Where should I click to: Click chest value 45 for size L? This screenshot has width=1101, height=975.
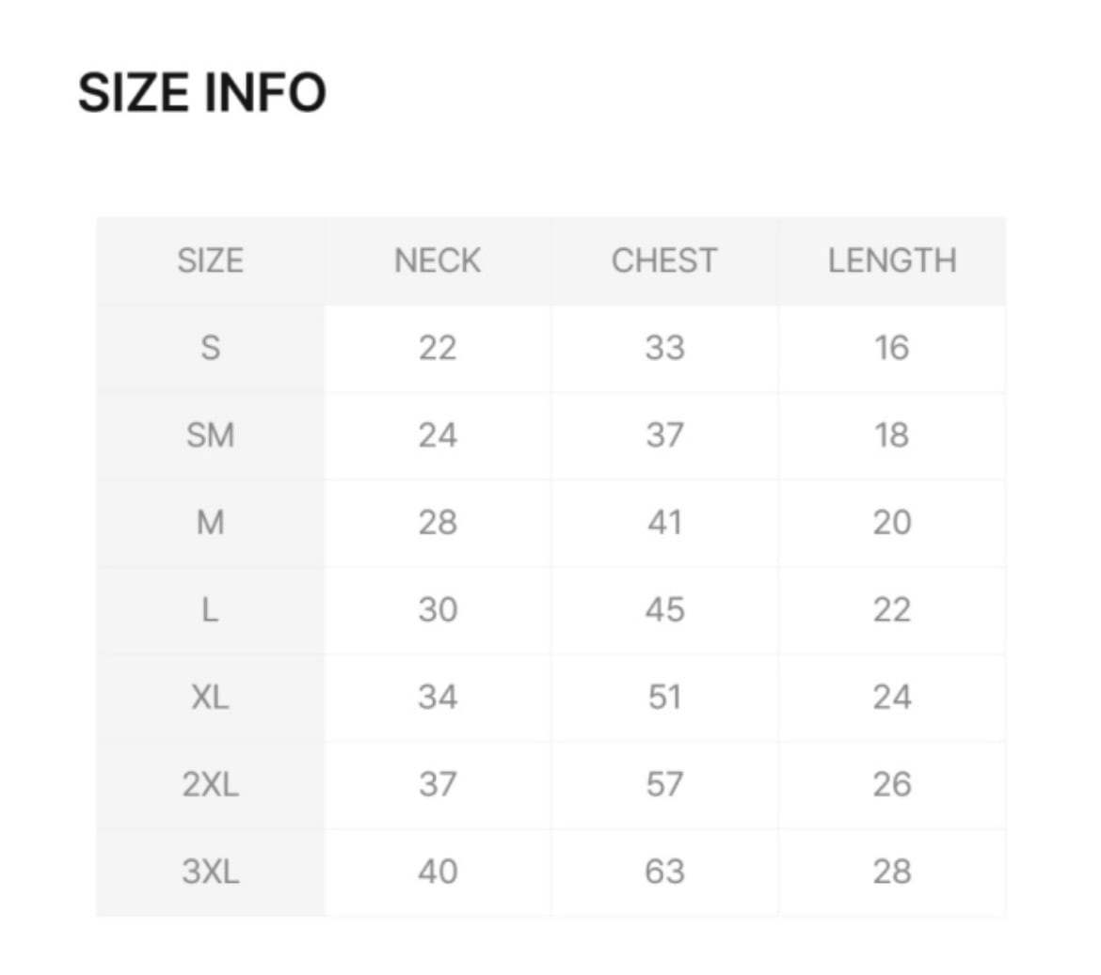pyautogui.click(x=664, y=610)
